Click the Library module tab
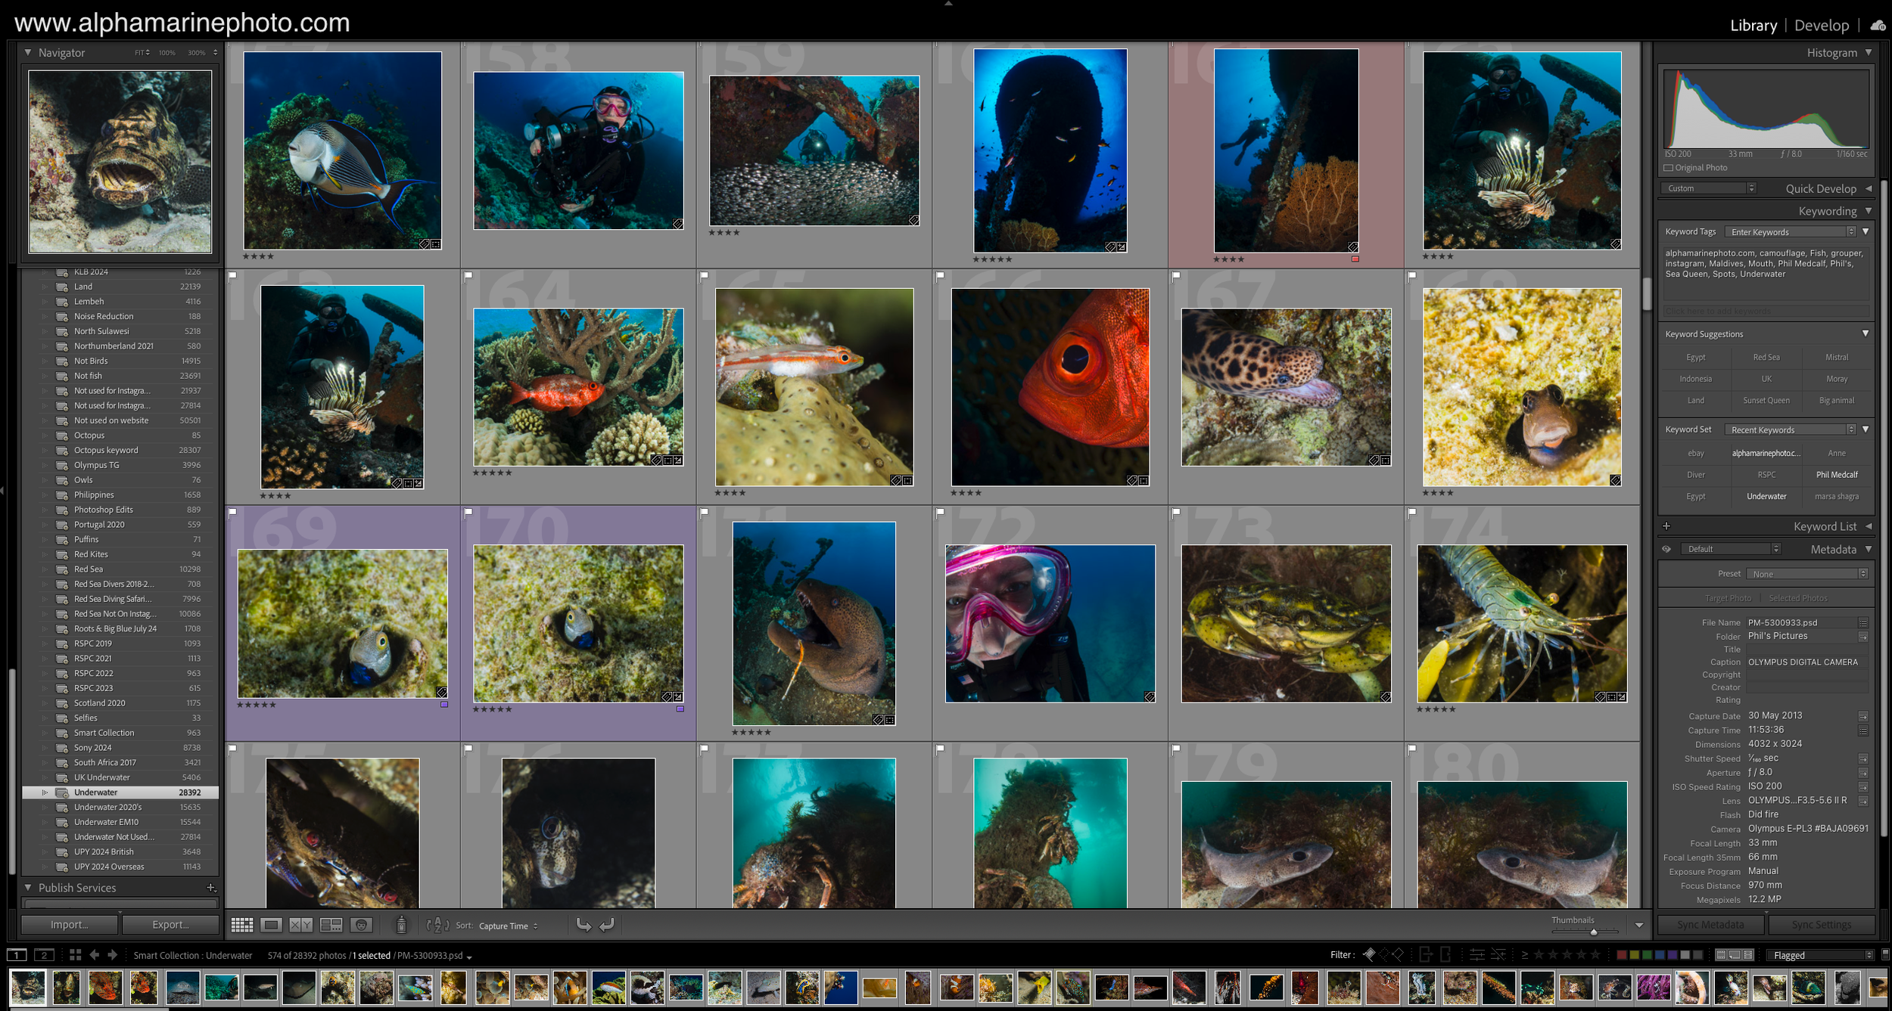The height and width of the screenshot is (1011, 1892). [1753, 25]
